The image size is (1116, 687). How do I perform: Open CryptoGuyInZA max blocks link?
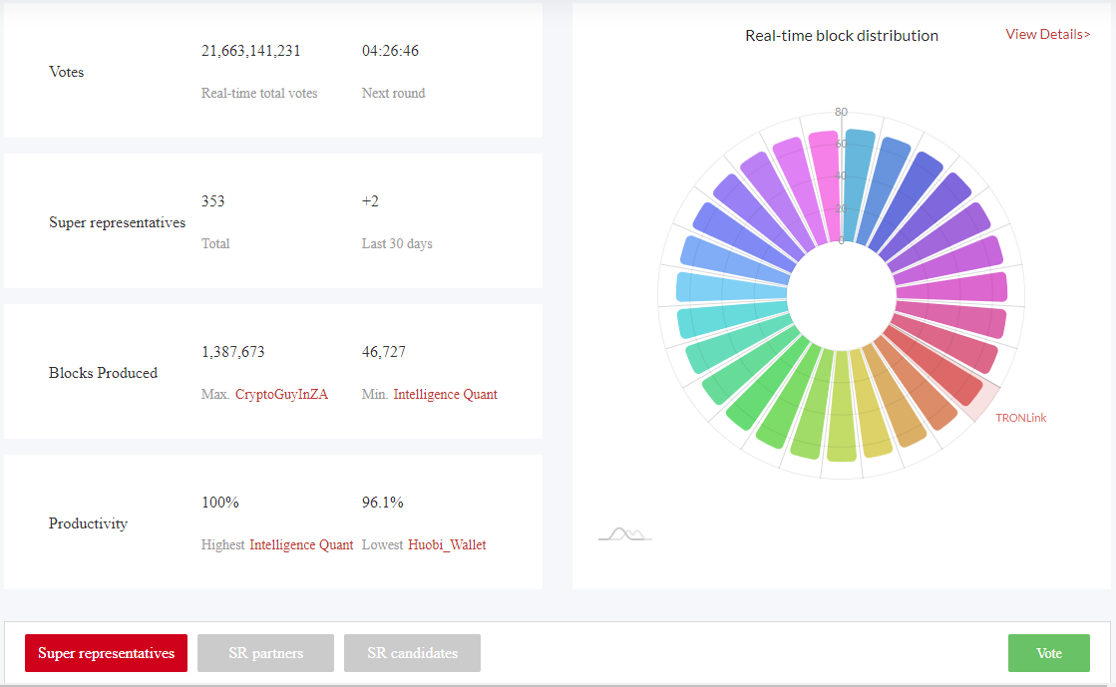pyautogui.click(x=282, y=395)
